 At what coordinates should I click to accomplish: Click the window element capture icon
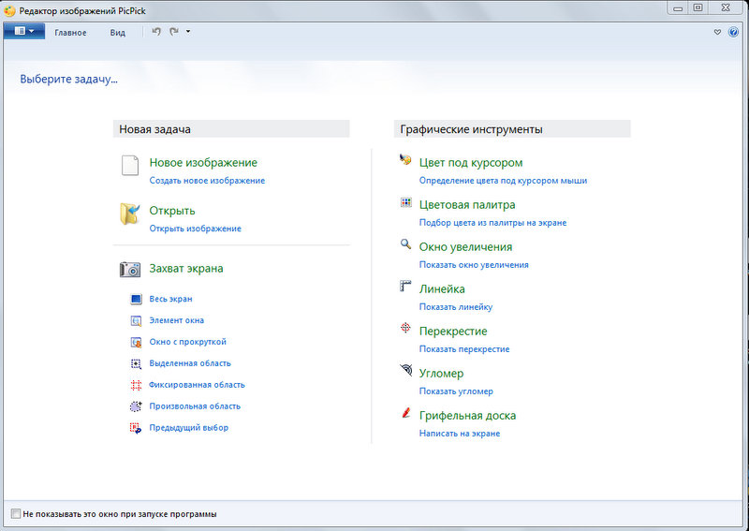coord(136,320)
